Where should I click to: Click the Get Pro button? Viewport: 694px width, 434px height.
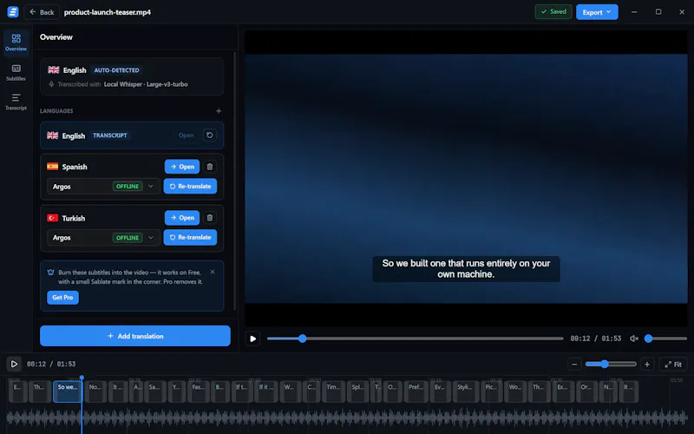(x=62, y=298)
